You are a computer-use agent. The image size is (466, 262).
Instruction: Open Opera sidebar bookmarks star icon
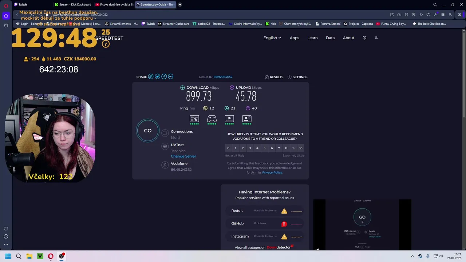click(x=6, y=25)
